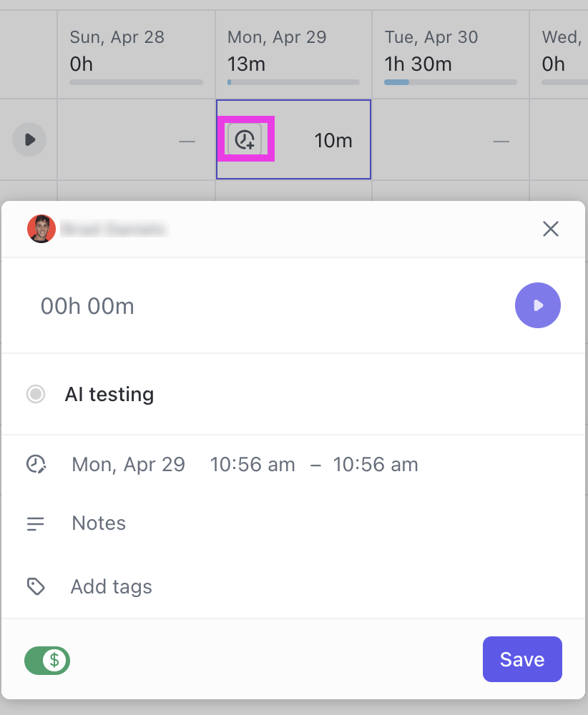
Task: Click the clock edit date icon
Action: [36, 465]
